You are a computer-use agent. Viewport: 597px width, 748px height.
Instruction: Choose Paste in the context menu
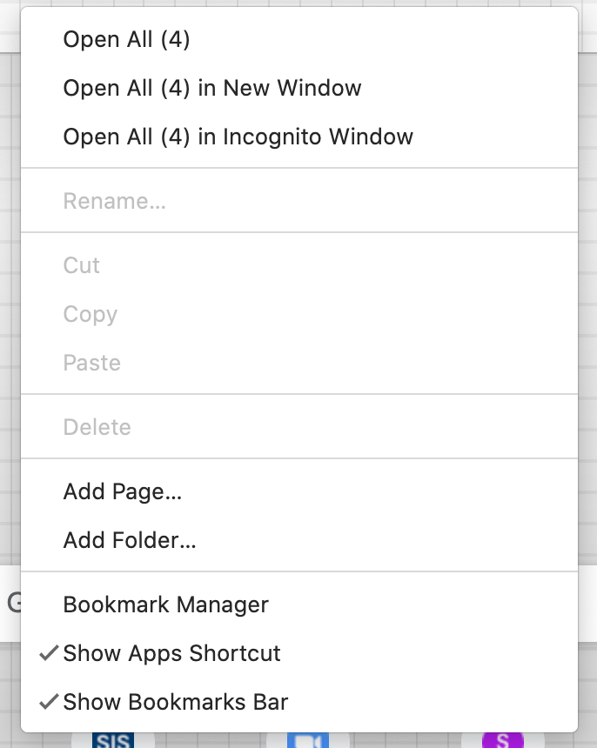pyautogui.click(x=92, y=363)
